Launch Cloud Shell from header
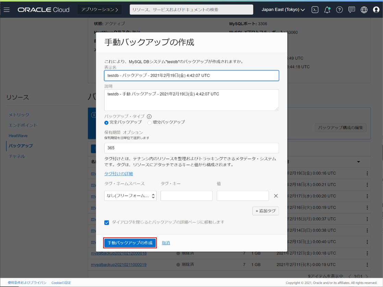 click(x=315, y=10)
